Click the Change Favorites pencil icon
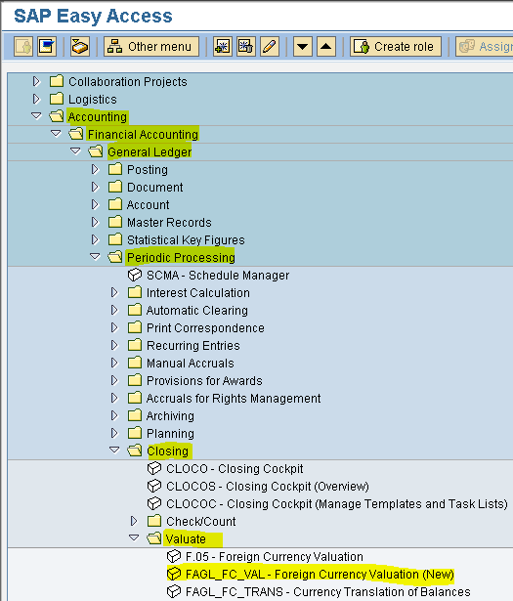513x601 pixels. (270, 47)
